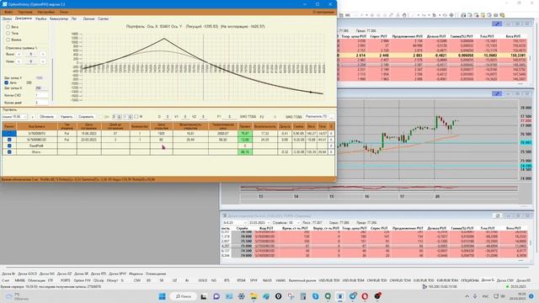Viewport: 539px width, 303px height.
Task: Decrease the Ниже chart cutoff value
Action: point(19,61)
